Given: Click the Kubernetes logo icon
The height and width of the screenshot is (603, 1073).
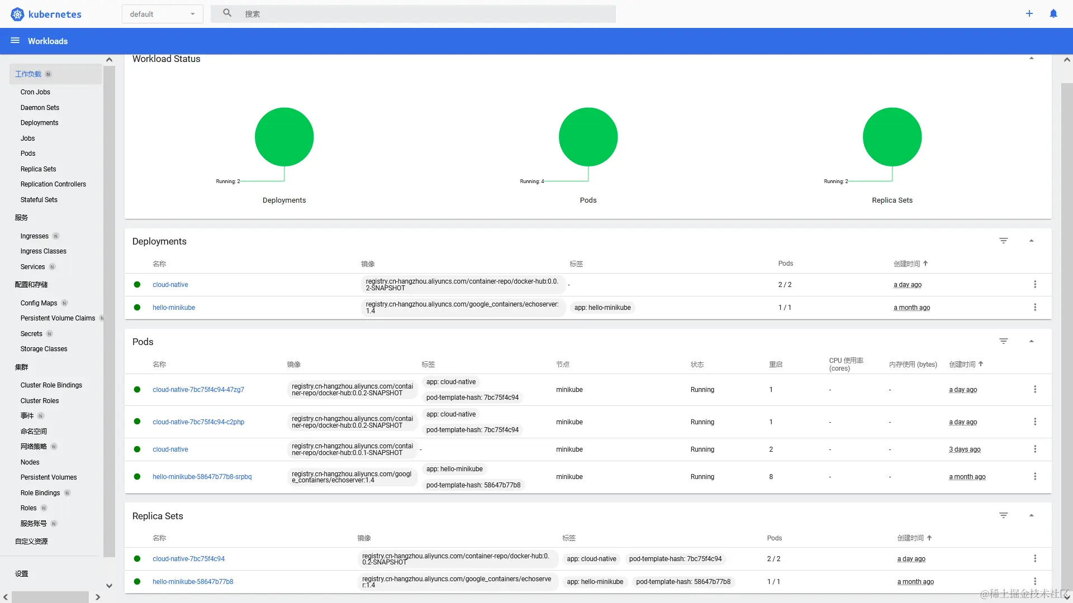Looking at the screenshot, I should click(x=17, y=14).
